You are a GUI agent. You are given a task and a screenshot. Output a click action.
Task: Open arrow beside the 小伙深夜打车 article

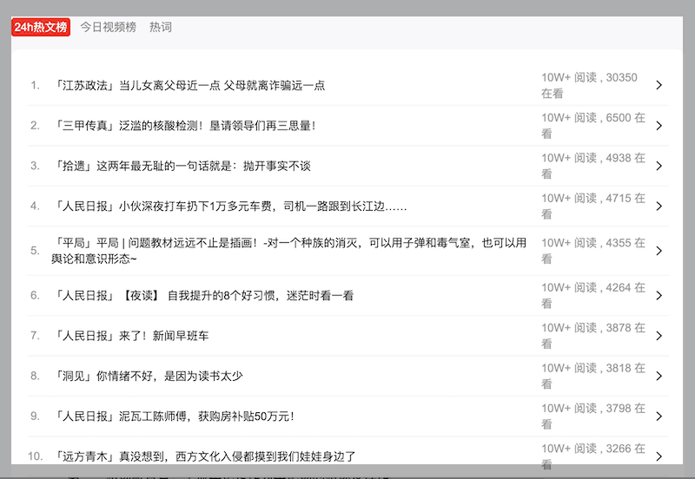659,207
